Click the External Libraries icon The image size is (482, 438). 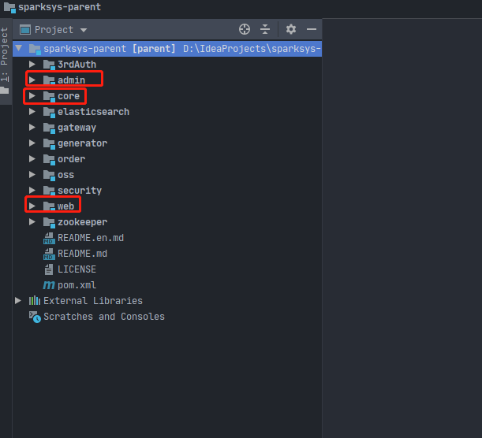pos(34,301)
